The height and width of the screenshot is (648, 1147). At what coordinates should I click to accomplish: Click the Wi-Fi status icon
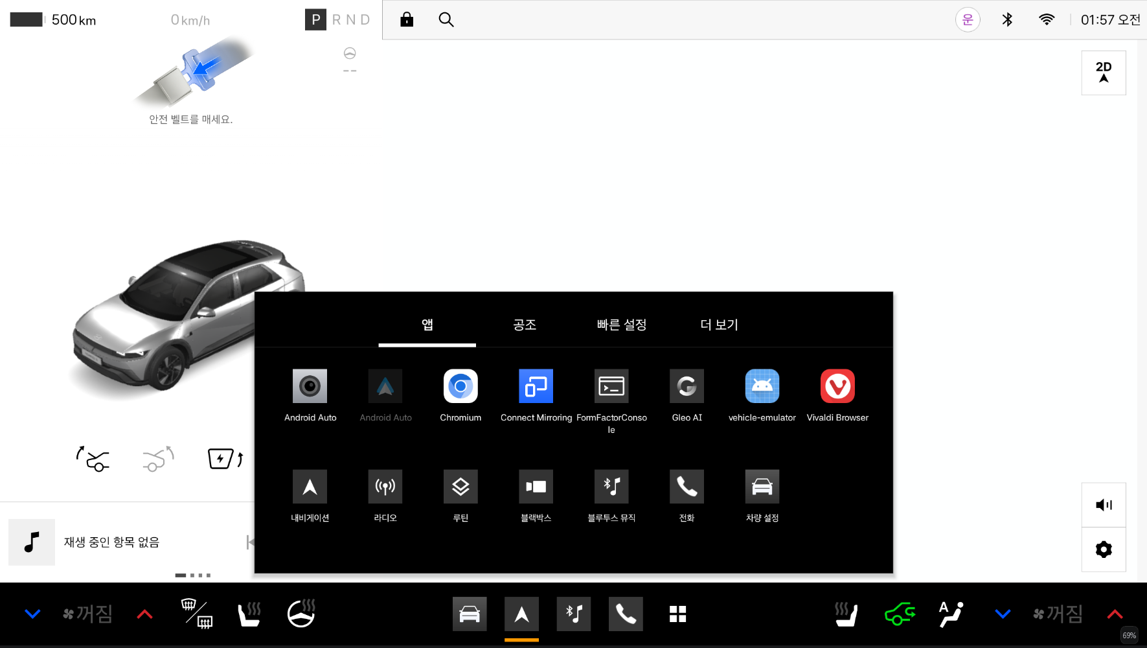(1047, 19)
